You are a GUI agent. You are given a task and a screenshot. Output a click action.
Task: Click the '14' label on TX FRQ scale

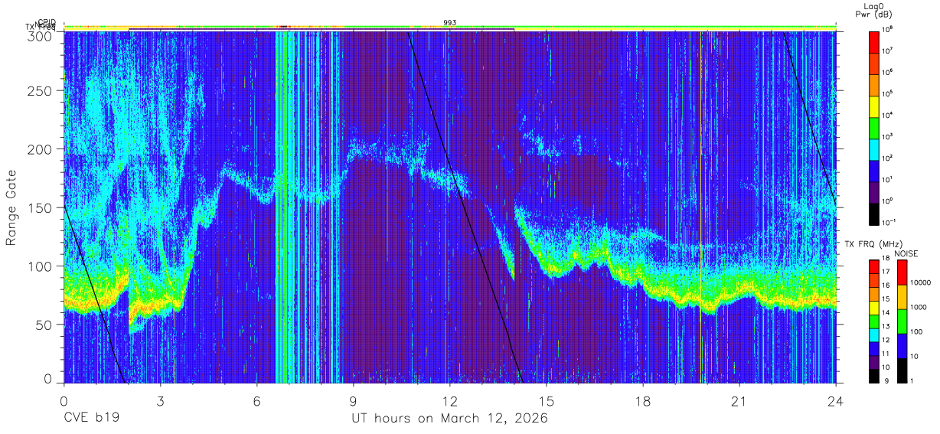886,314
